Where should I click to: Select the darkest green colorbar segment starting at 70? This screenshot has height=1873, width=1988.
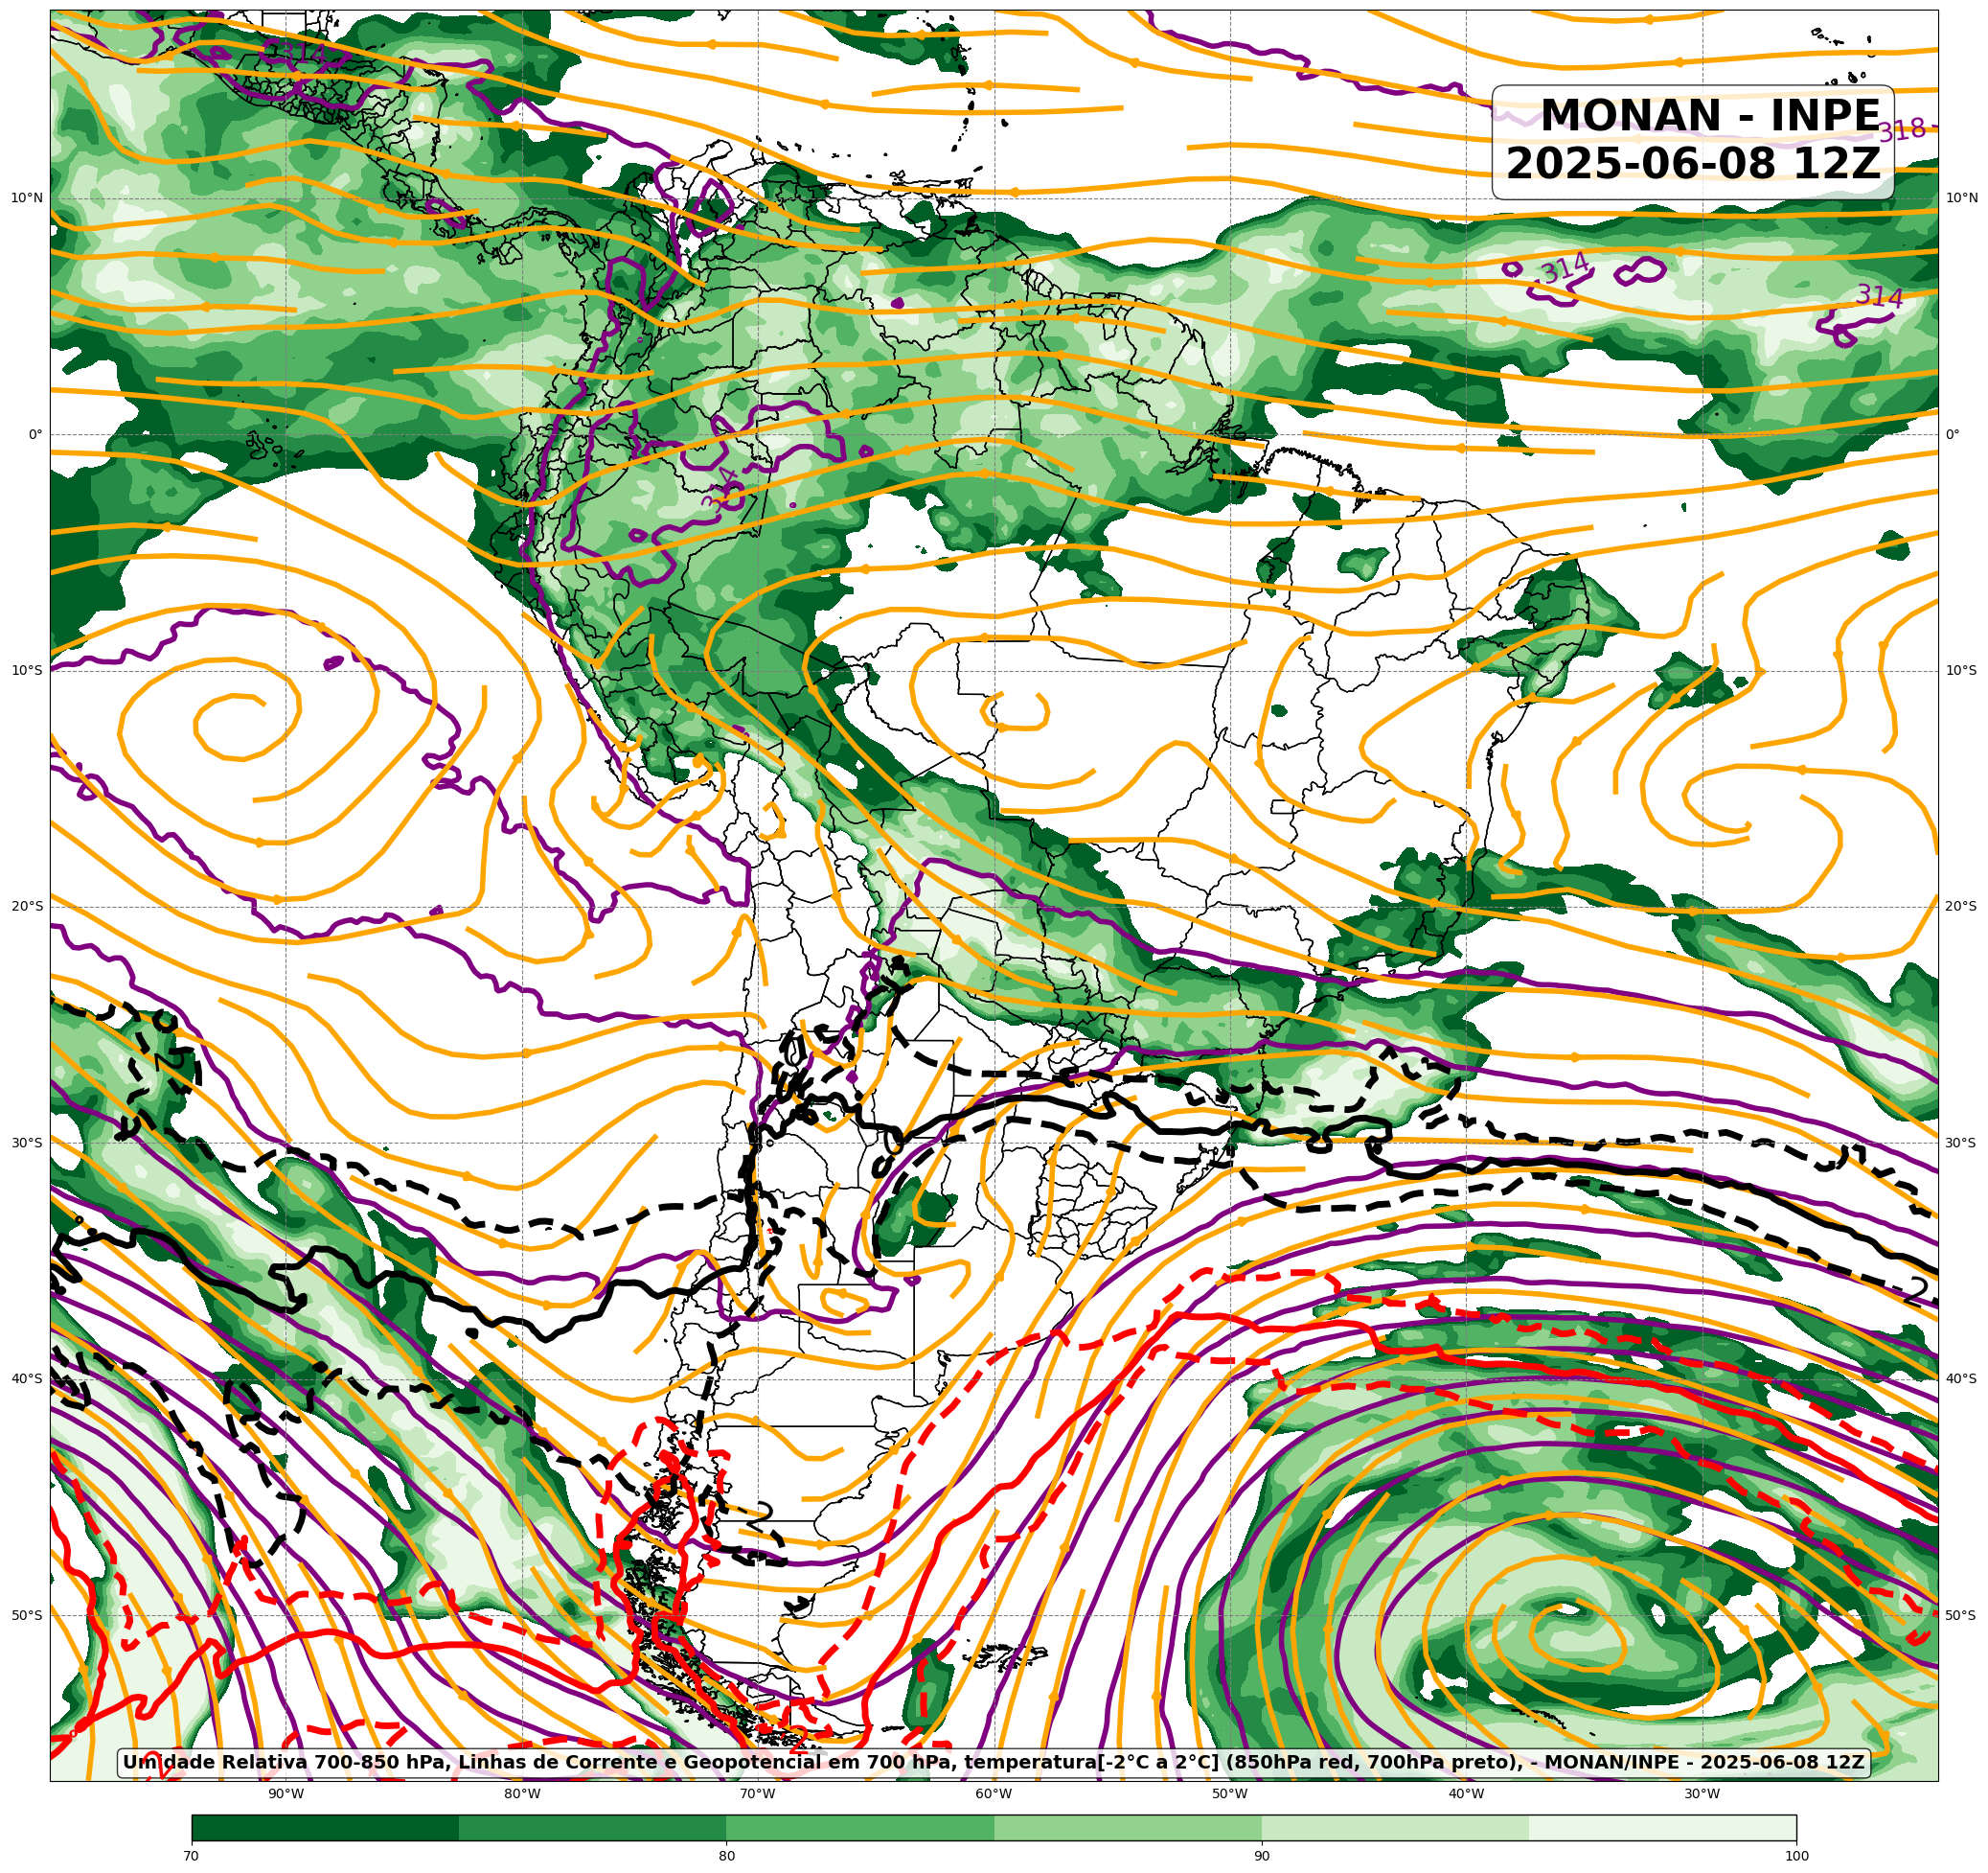pos(325,1828)
